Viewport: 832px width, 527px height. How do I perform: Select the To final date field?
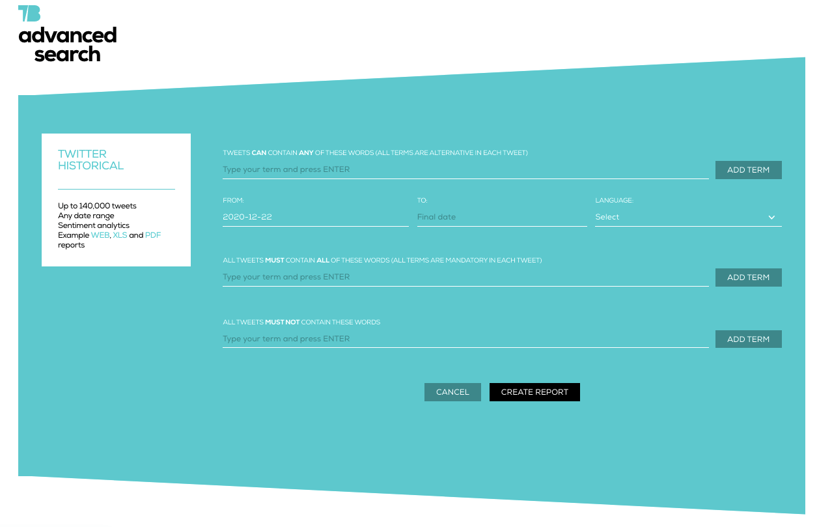(x=501, y=217)
